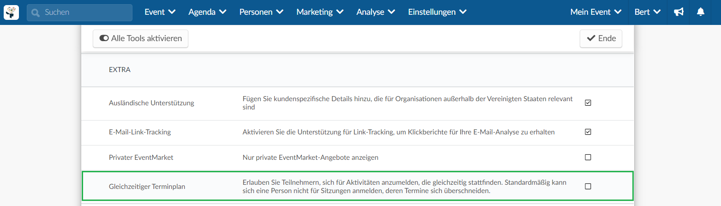
Task: Open the Marketing menu
Action: coord(320,12)
